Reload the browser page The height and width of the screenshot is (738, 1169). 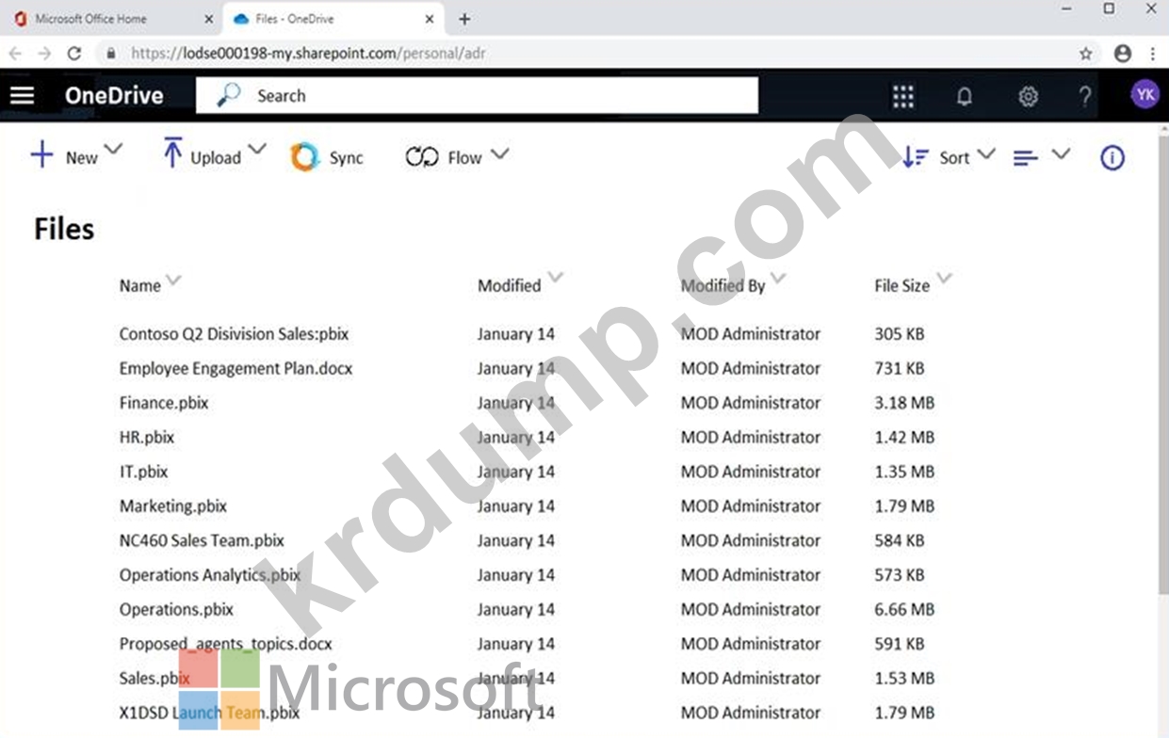coord(74,54)
